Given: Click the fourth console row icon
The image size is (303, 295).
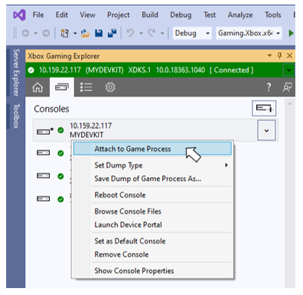Looking at the screenshot, I should (x=43, y=198).
